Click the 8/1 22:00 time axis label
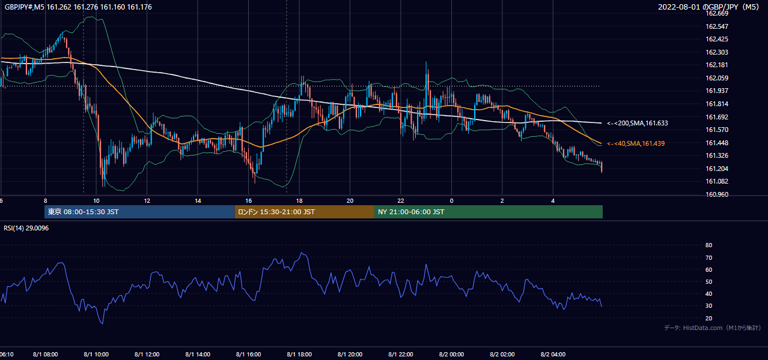This screenshot has width=768, height=360. tap(401, 355)
